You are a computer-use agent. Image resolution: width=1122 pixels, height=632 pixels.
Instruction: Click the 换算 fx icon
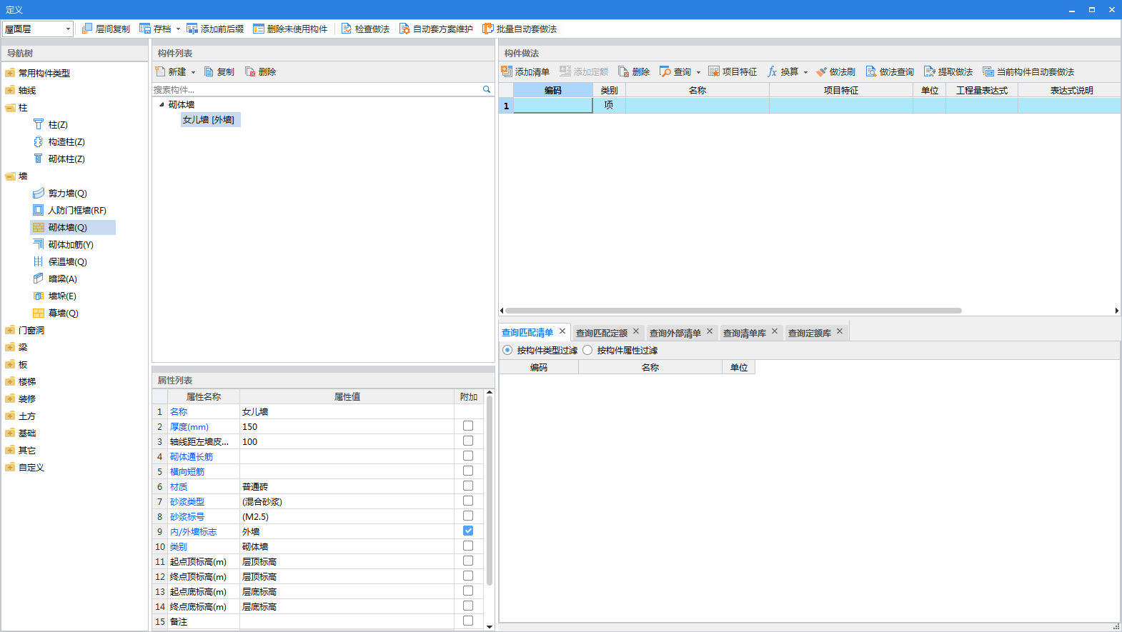click(772, 71)
